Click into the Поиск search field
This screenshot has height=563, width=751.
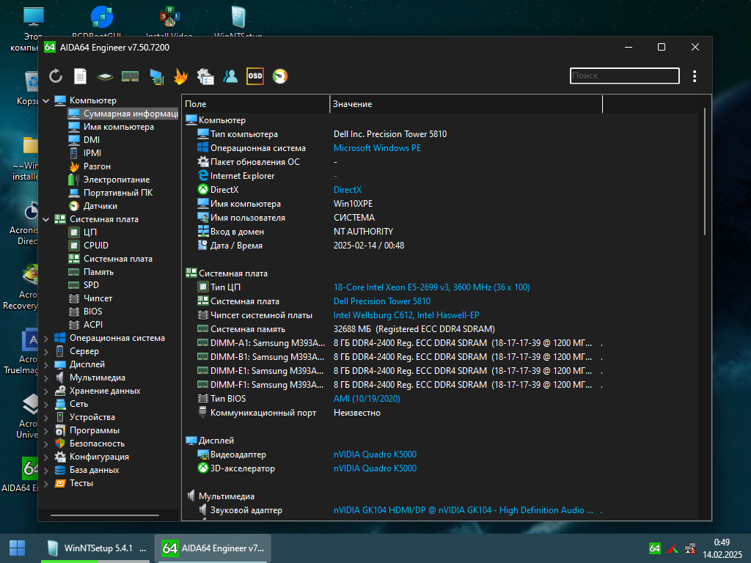625,76
